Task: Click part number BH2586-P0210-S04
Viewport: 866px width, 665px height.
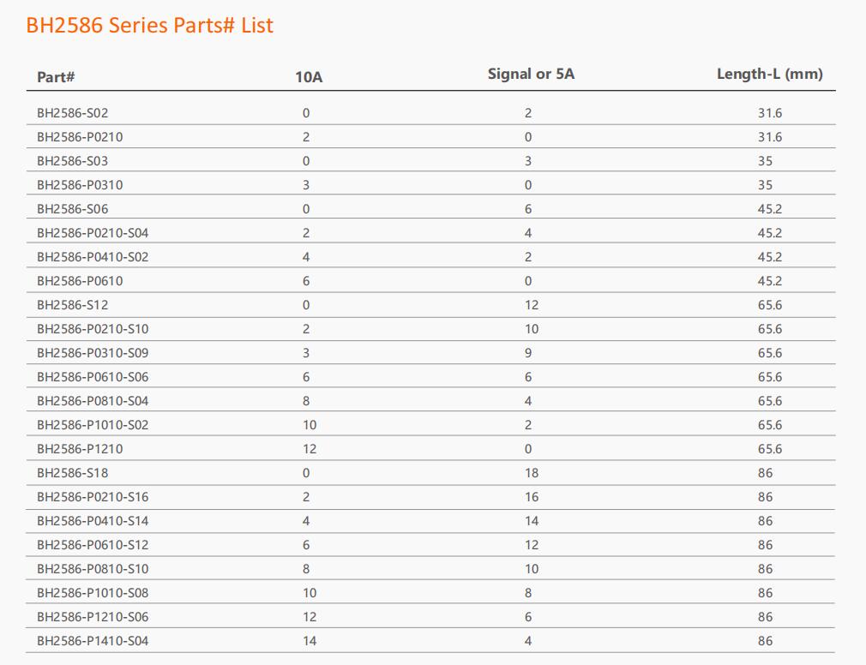Action: [x=93, y=233]
